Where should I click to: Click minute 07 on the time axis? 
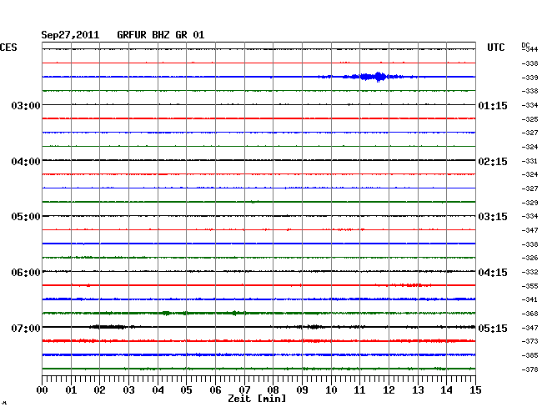click(244, 390)
